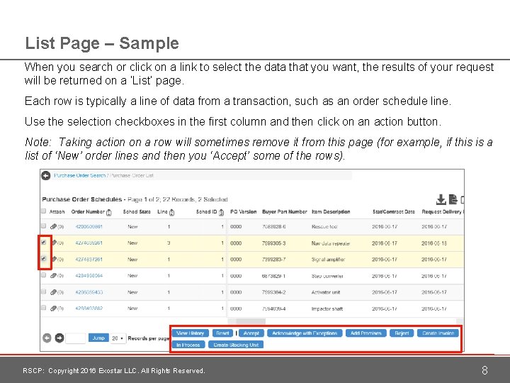Click the Sched State column header
The image size is (510, 383).
[x=137, y=211]
